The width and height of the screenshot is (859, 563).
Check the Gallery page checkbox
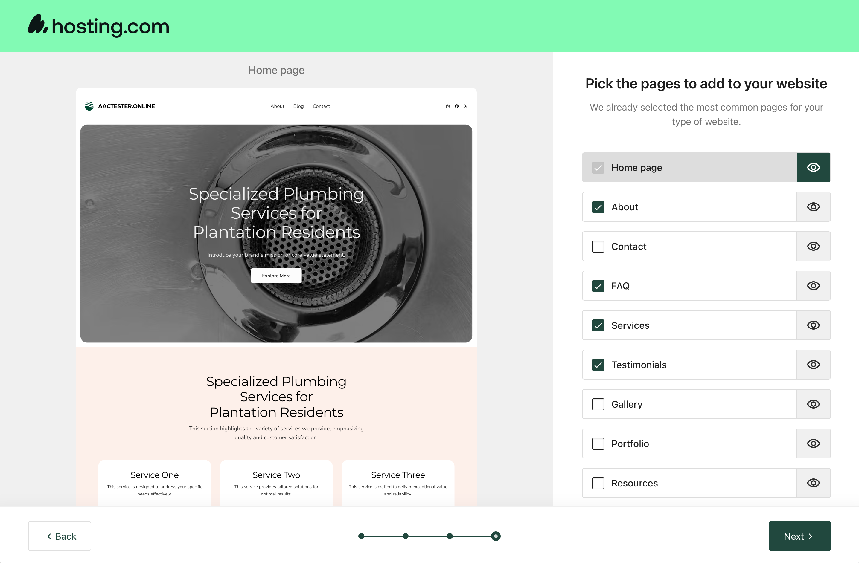pyautogui.click(x=598, y=404)
